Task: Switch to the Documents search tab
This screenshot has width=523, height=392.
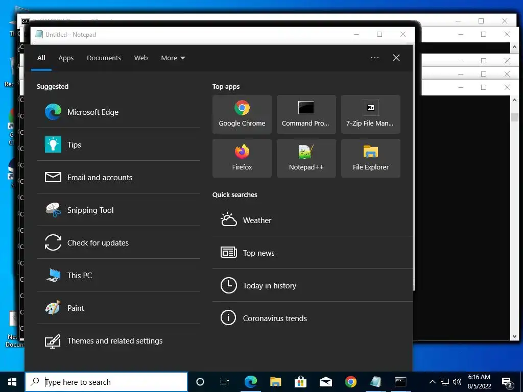Action: pos(104,58)
